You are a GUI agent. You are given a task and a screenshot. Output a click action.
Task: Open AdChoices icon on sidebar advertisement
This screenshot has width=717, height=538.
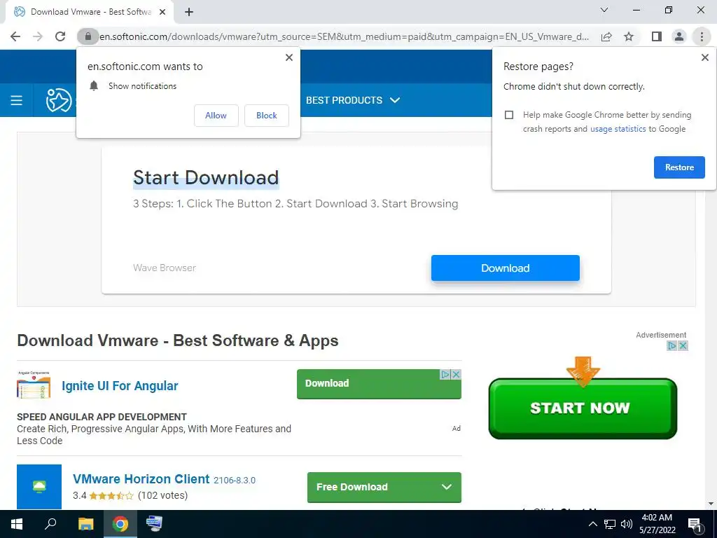671,346
